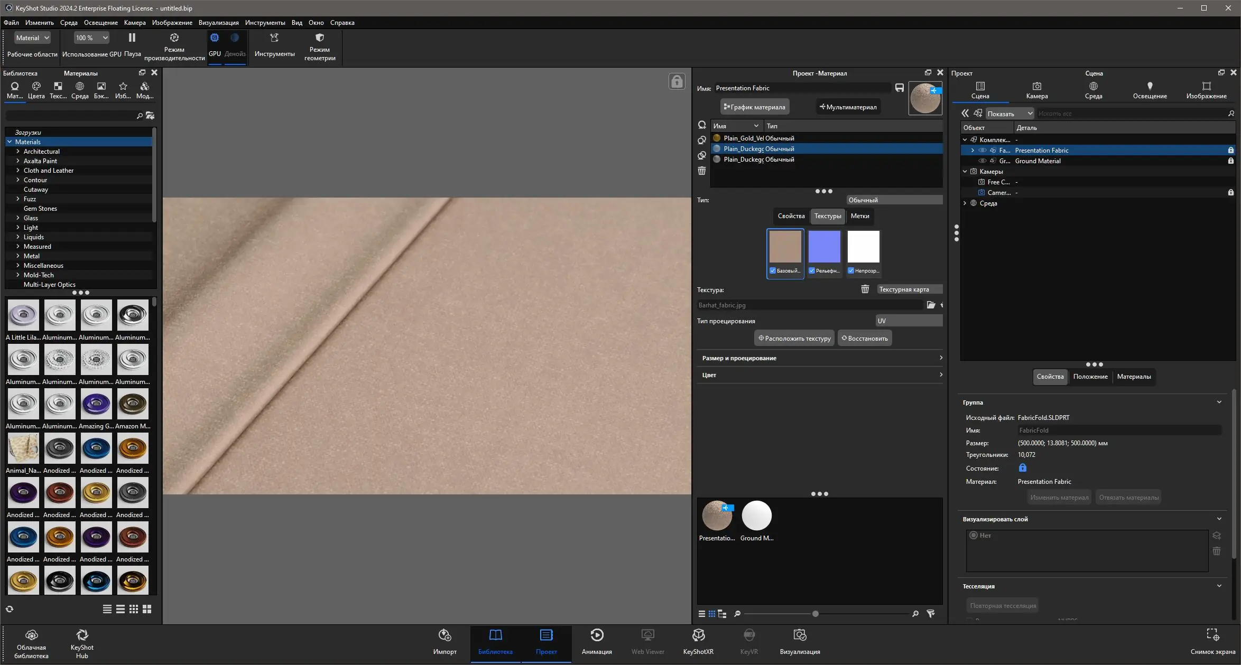
Task: Click the График материала button
Action: (754, 107)
